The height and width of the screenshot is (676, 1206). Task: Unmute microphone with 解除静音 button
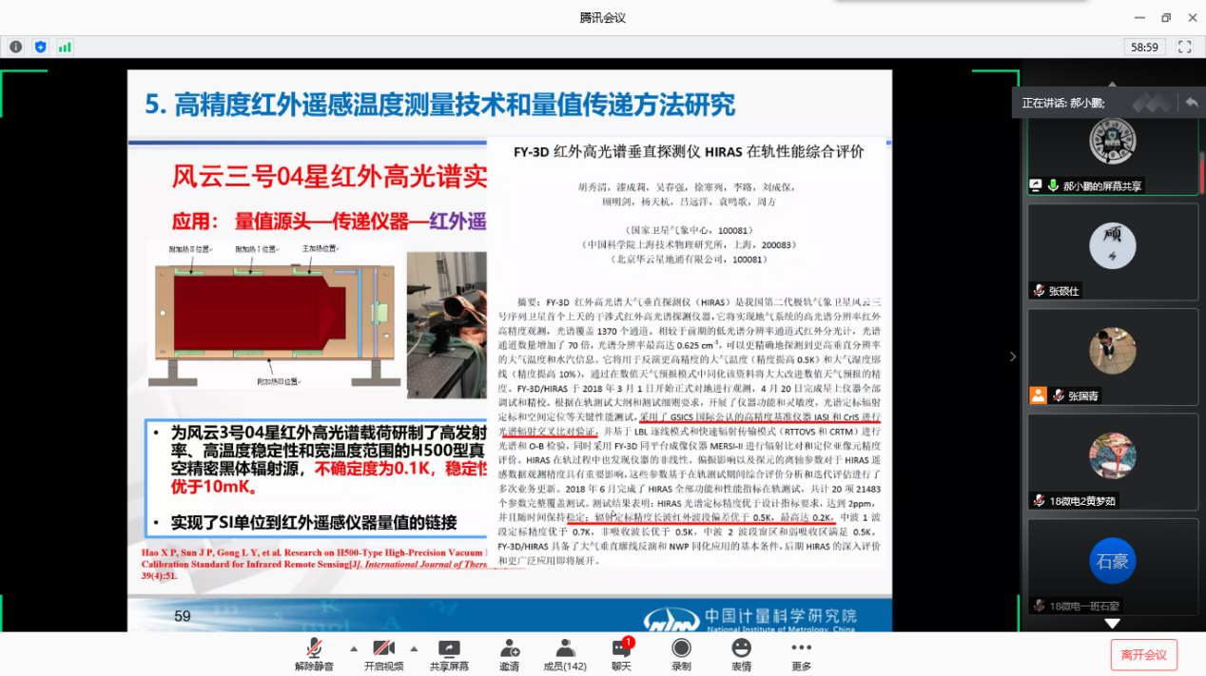(x=314, y=653)
